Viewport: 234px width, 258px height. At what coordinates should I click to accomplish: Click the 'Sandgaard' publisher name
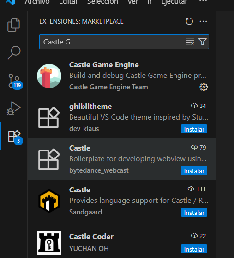pyautogui.click(x=85, y=212)
